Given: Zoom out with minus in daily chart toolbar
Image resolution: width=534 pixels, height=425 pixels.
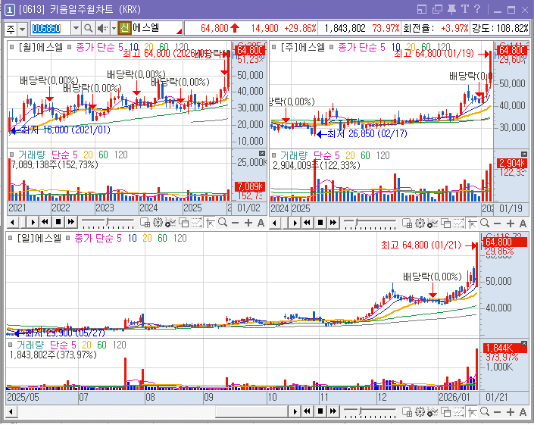Looking at the screenshot, I should pos(497,412).
